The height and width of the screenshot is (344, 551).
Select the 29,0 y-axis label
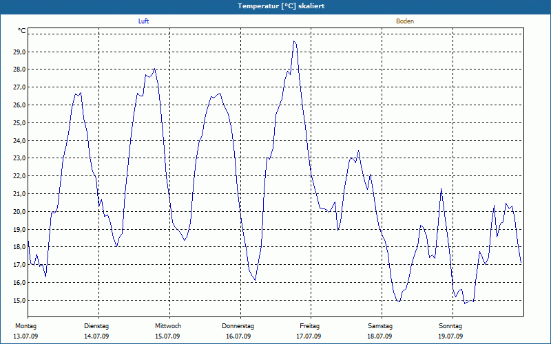(19, 52)
